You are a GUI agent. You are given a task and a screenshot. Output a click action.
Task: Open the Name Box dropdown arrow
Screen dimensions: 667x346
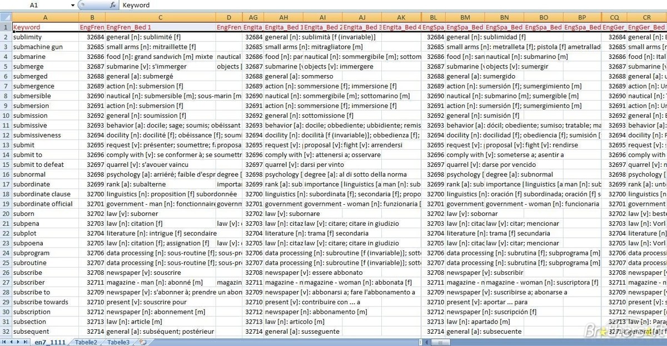72,5
